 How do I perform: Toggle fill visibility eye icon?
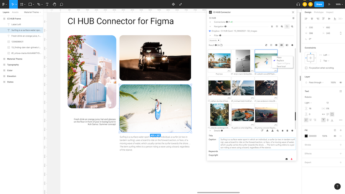pos(335,136)
